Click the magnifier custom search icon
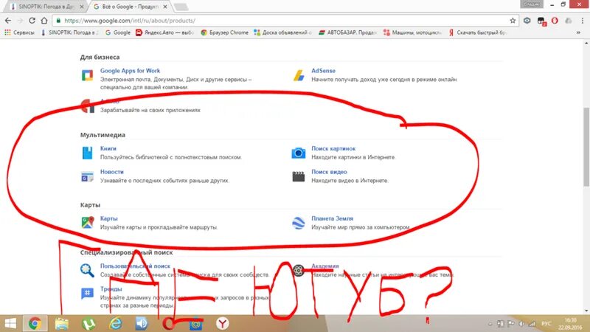Image resolution: width=590 pixels, height=332 pixels. [87, 270]
